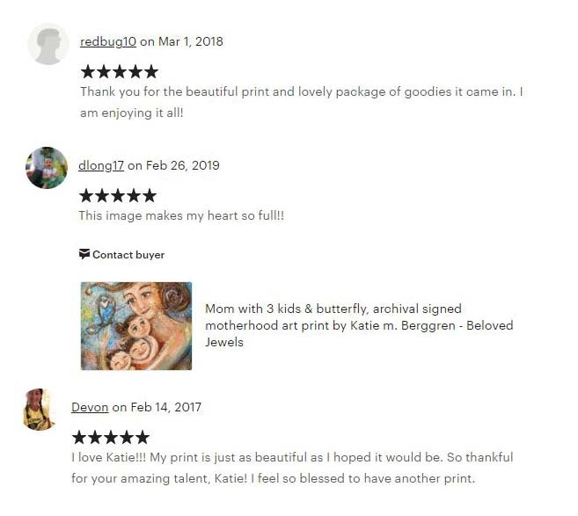Click the date Feb 26, 2019

(183, 165)
